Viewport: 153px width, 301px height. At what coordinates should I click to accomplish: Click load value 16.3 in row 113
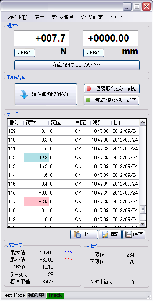pyautogui.click(x=36, y=166)
